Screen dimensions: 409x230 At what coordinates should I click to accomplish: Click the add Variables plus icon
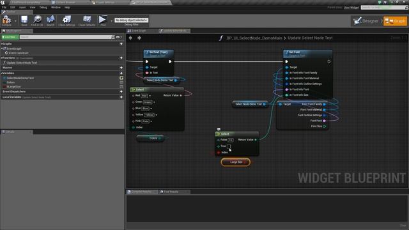click(121, 73)
